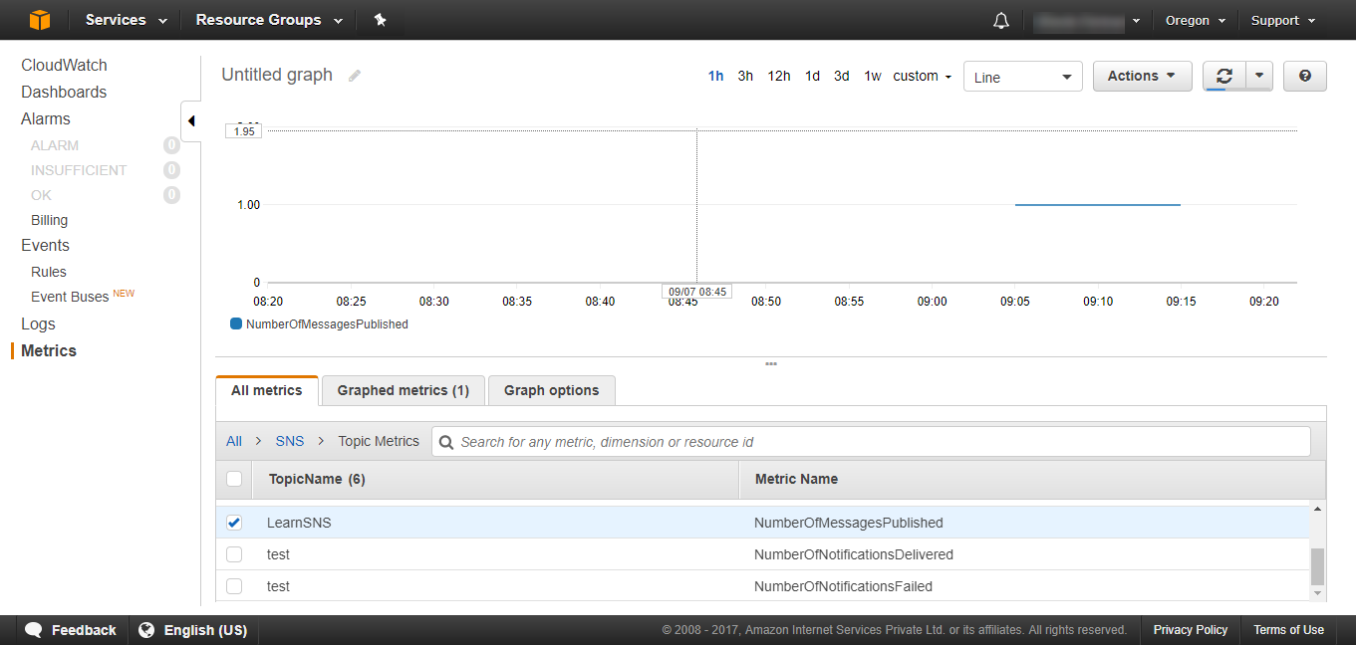This screenshot has width=1356, height=645.
Task: Click the scrollbar down arrow in metrics table
Action: [1318, 593]
